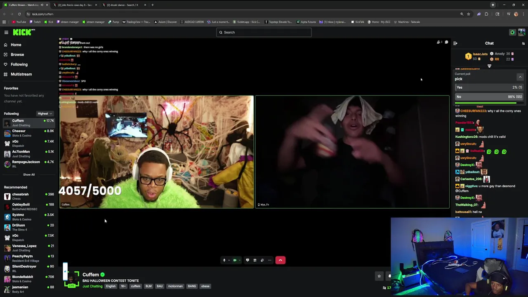Click the Kick logo
This screenshot has width=528, height=297.
pos(23,32)
